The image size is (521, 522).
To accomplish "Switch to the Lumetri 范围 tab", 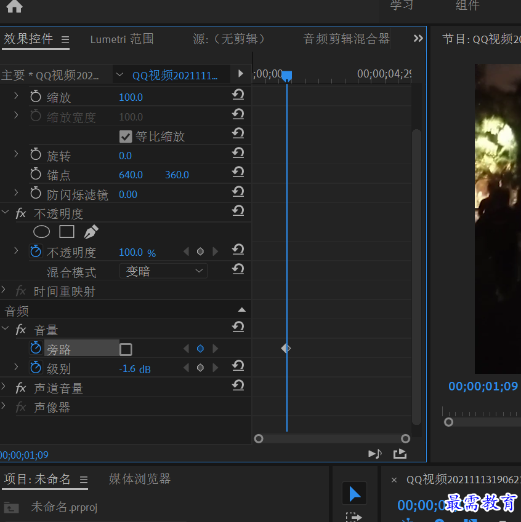I will 122,39.
